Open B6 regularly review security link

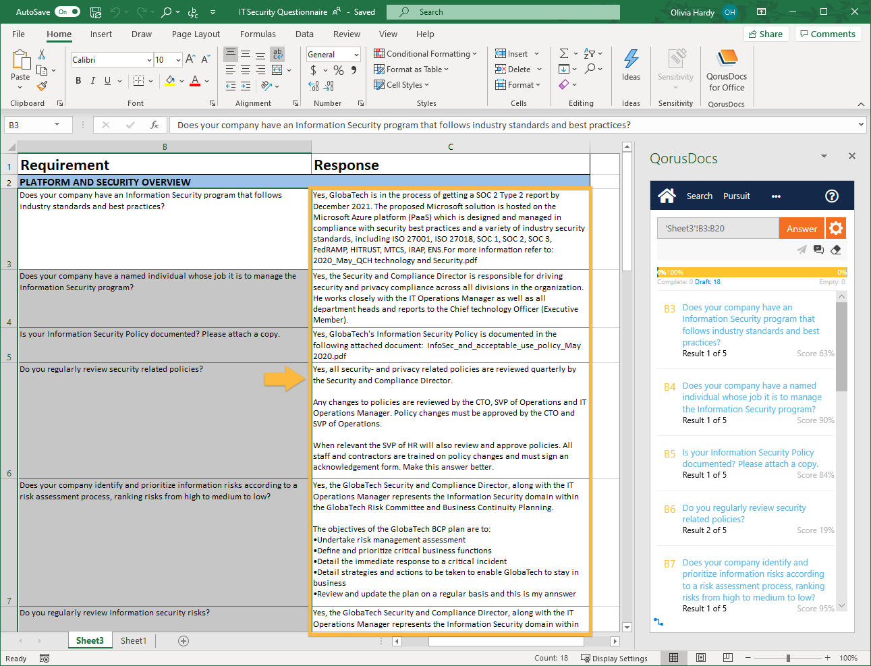pyautogui.click(x=743, y=514)
